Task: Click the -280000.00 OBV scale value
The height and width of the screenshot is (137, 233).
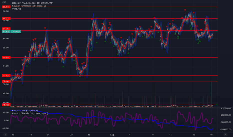Action: coord(225,115)
